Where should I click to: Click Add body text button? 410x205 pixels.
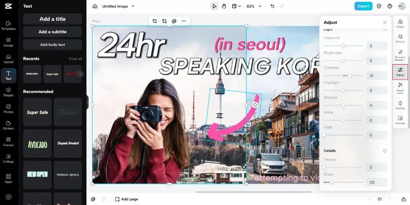[53, 44]
